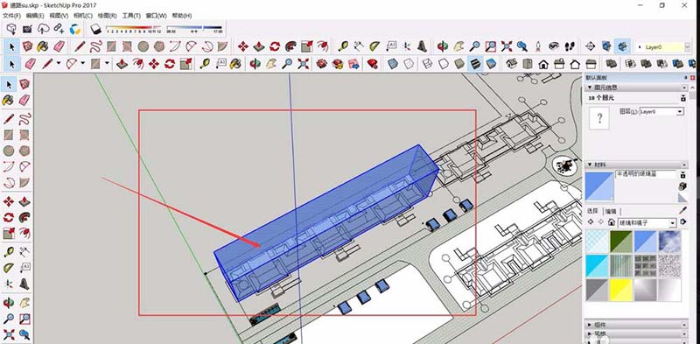700x344 pixels.
Task: Click the materials Details arrow button
Action: click(682, 222)
